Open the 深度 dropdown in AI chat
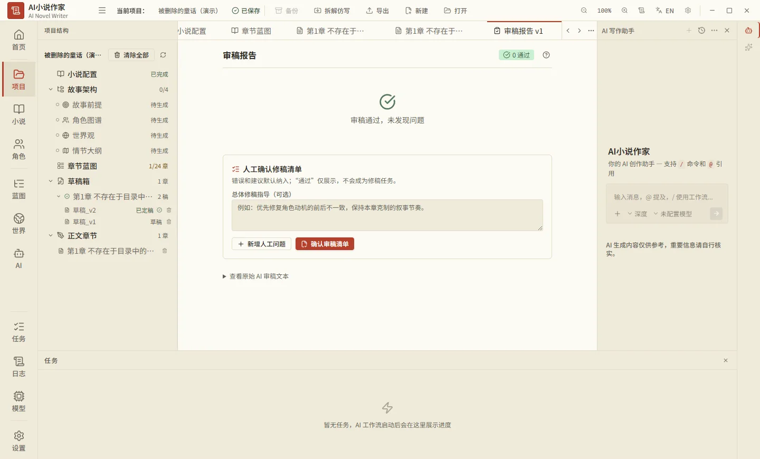The width and height of the screenshot is (760, 459). coord(638,214)
